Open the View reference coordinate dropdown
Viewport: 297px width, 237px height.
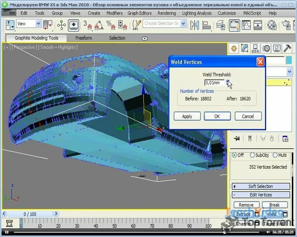coord(38,24)
